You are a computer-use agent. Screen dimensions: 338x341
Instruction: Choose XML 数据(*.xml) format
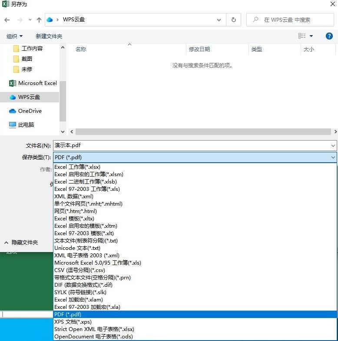pos(195,197)
